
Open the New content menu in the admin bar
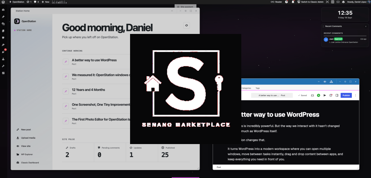click(x=45, y=2)
